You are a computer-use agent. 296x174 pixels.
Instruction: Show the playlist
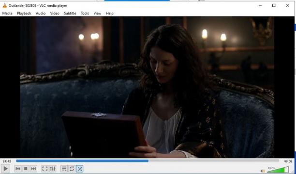[64, 169]
